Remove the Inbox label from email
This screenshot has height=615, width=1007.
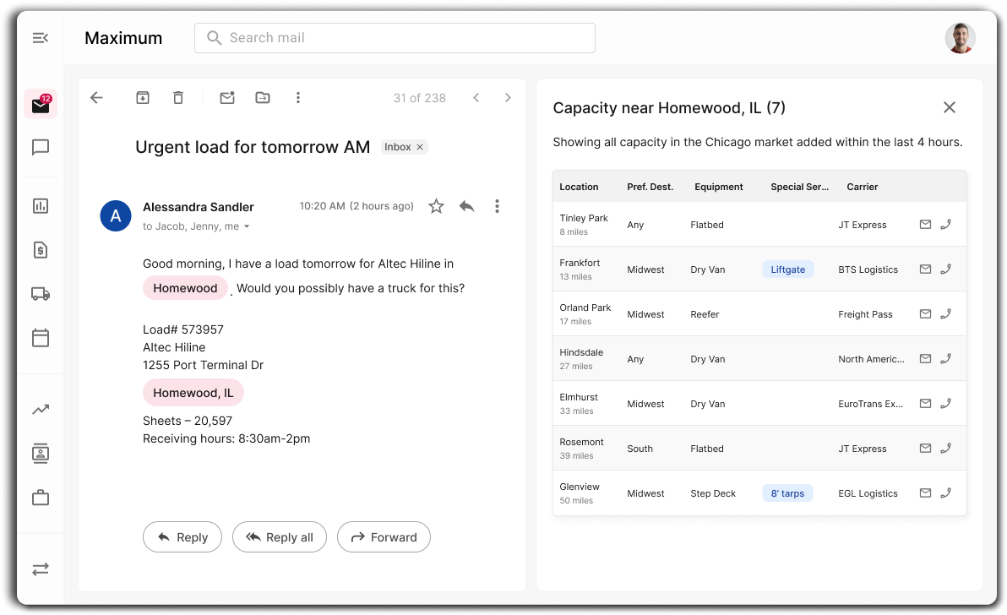(x=420, y=147)
